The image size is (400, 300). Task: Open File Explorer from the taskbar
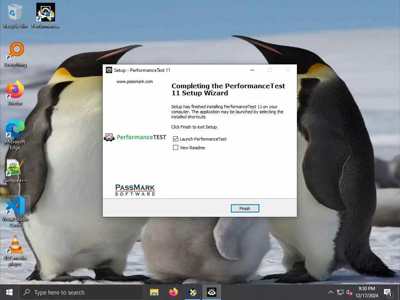click(x=154, y=292)
